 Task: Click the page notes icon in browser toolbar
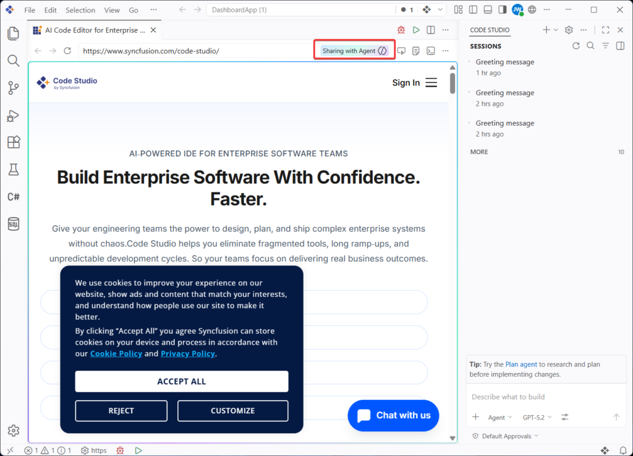(416, 51)
